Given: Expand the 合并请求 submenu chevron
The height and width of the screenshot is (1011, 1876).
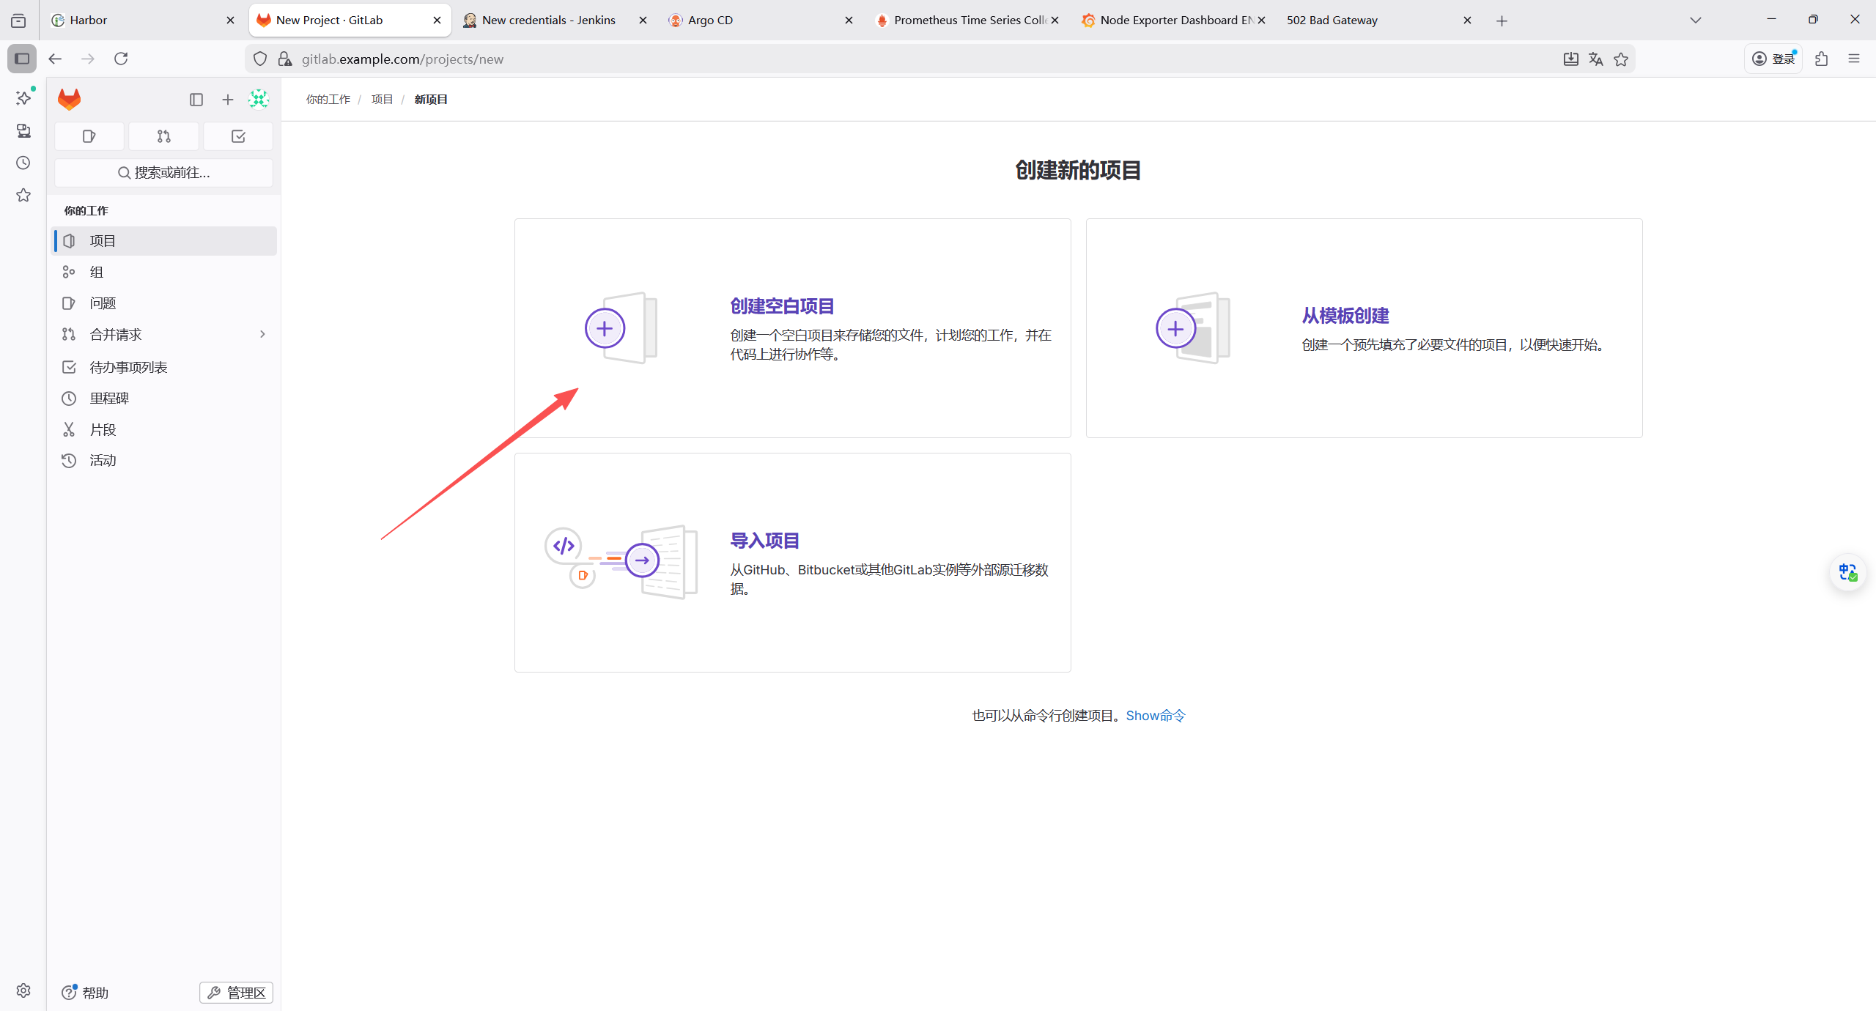Looking at the screenshot, I should 262,335.
